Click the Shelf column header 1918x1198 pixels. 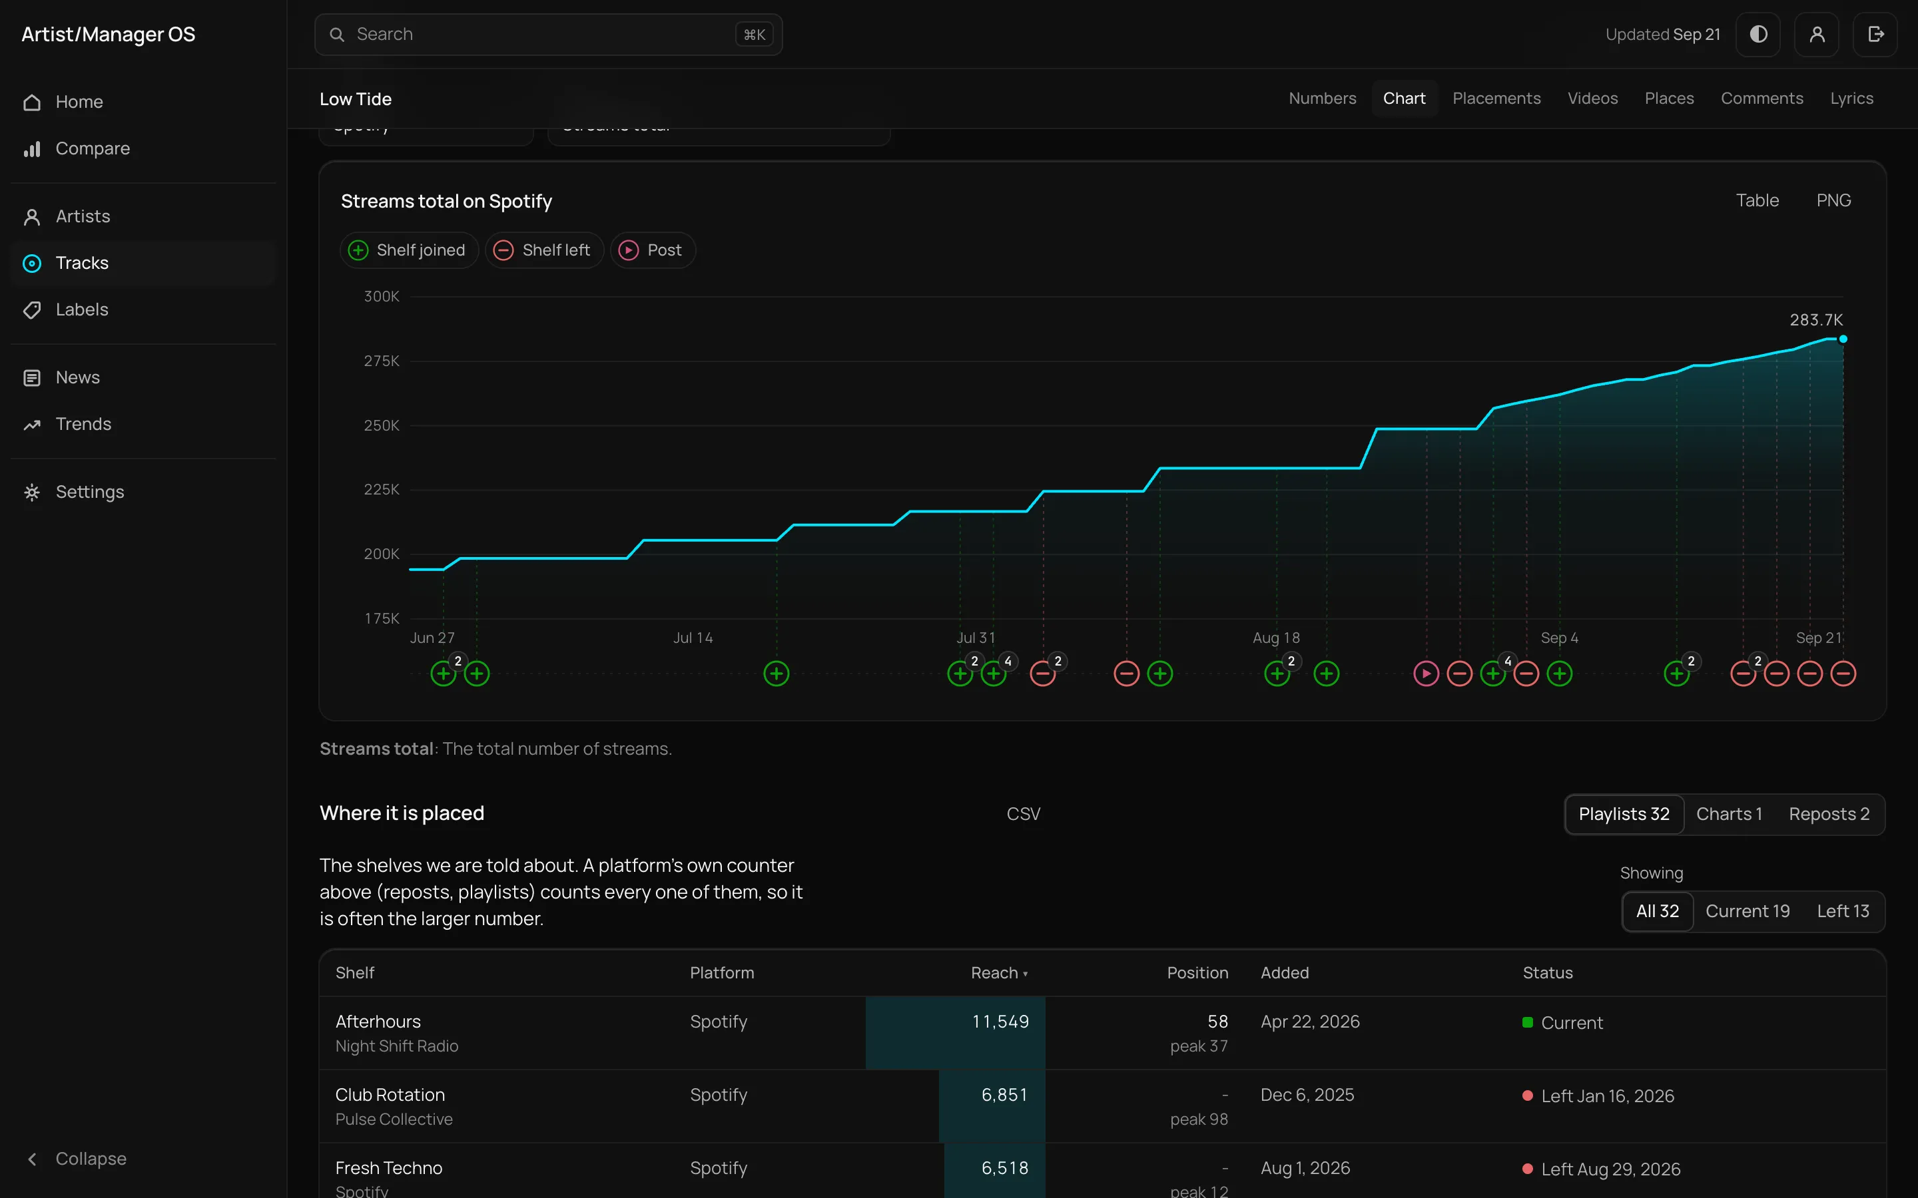click(354, 973)
